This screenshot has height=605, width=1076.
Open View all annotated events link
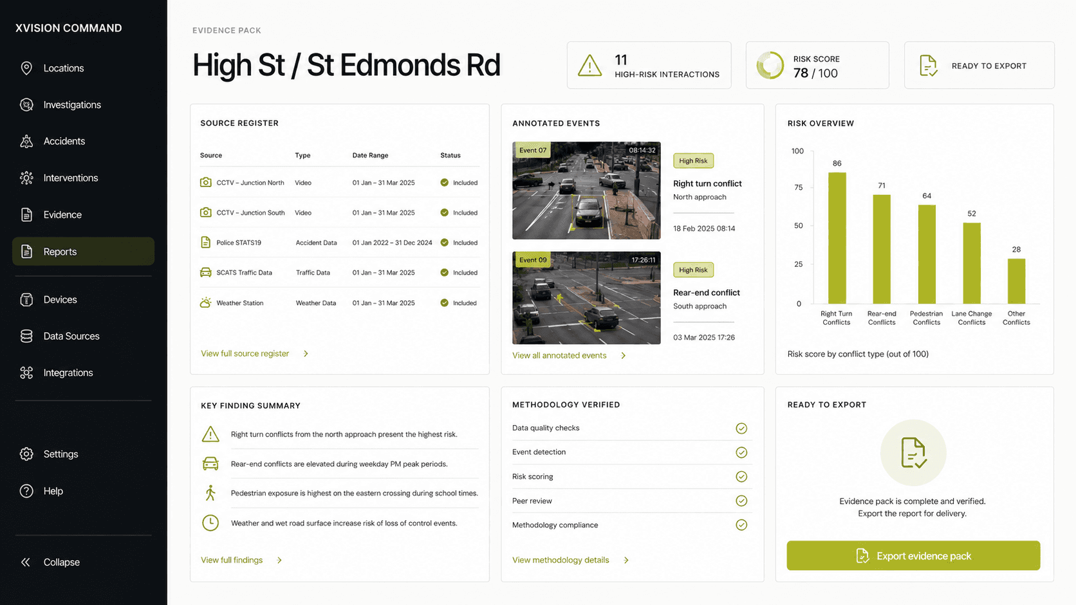coord(559,356)
